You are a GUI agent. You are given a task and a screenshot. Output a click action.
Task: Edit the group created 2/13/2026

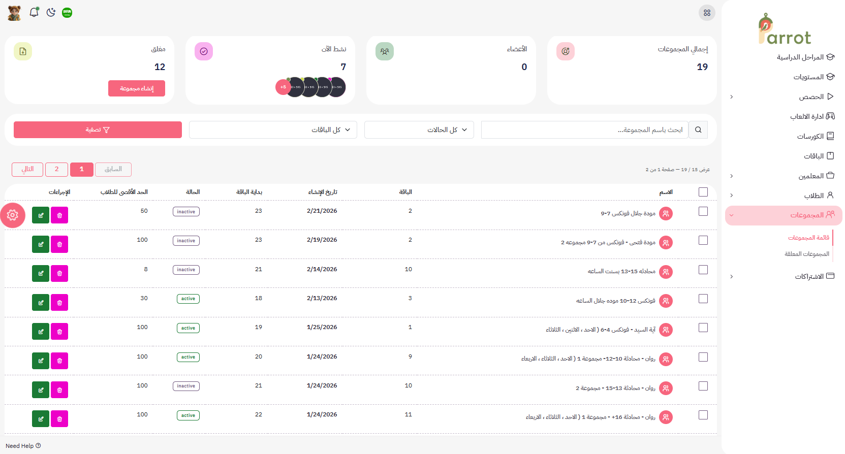[41, 303]
